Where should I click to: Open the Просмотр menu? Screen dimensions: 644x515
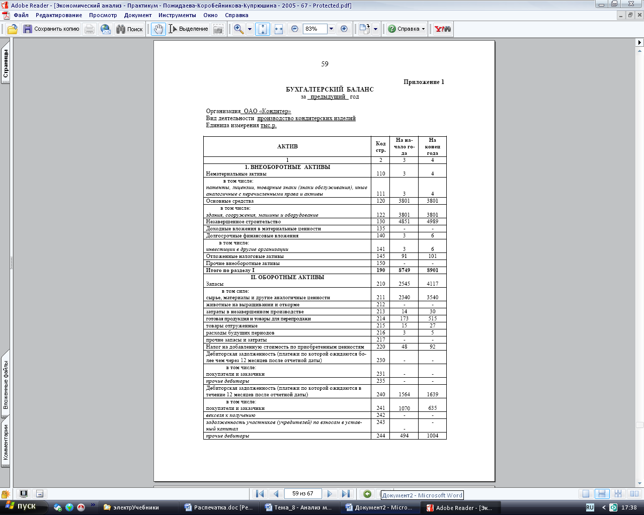click(x=103, y=15)
